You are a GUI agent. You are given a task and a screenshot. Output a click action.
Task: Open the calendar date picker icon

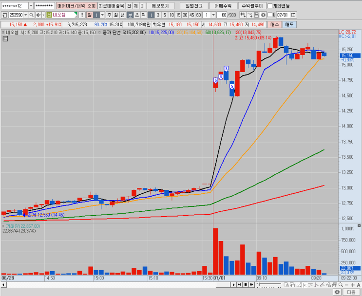click(293, 15)
